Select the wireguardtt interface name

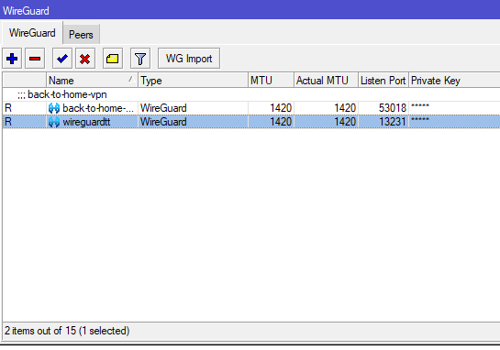tap(86, 122)
